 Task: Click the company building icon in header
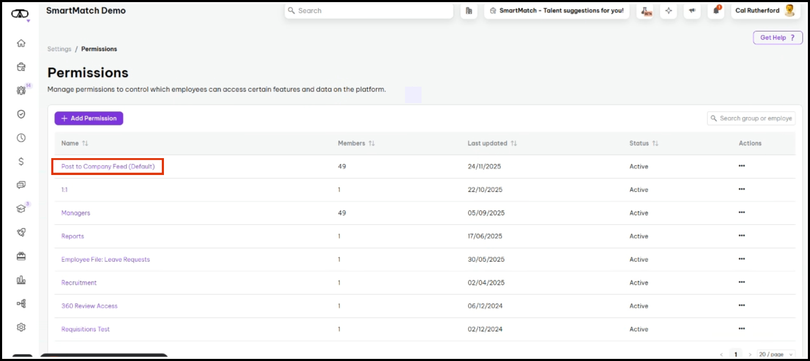(x=469, y=11)
